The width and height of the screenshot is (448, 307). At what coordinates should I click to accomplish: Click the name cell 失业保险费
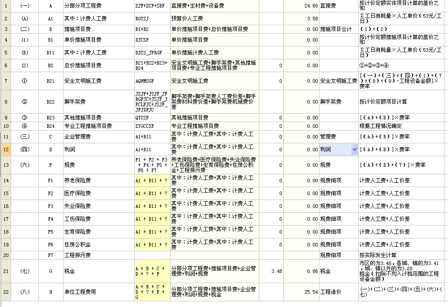[x=99, y=206]
